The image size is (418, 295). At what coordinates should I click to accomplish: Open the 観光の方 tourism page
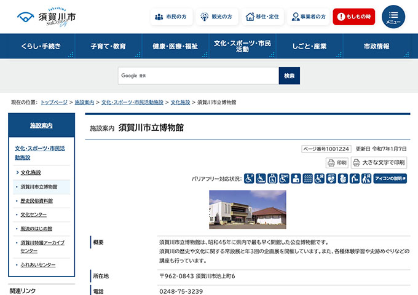[217, 17]
